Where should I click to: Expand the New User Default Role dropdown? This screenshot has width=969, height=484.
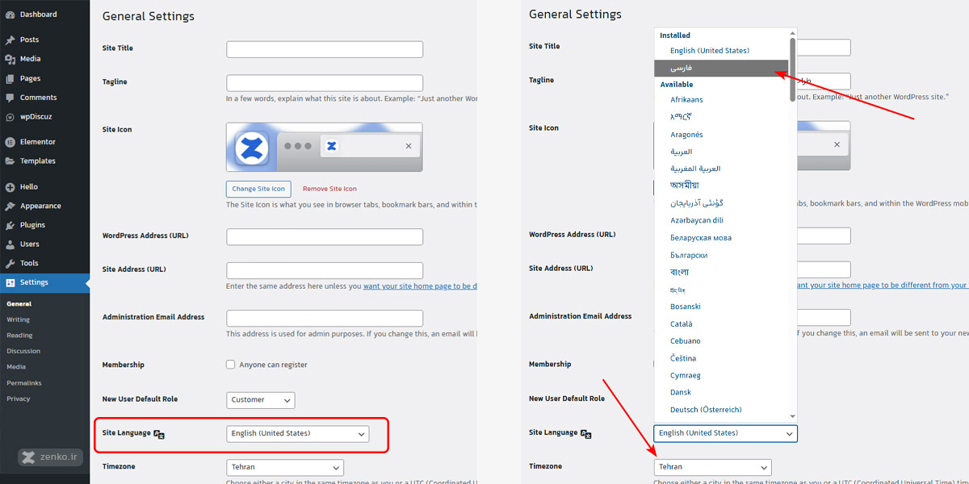coord(260,399)
